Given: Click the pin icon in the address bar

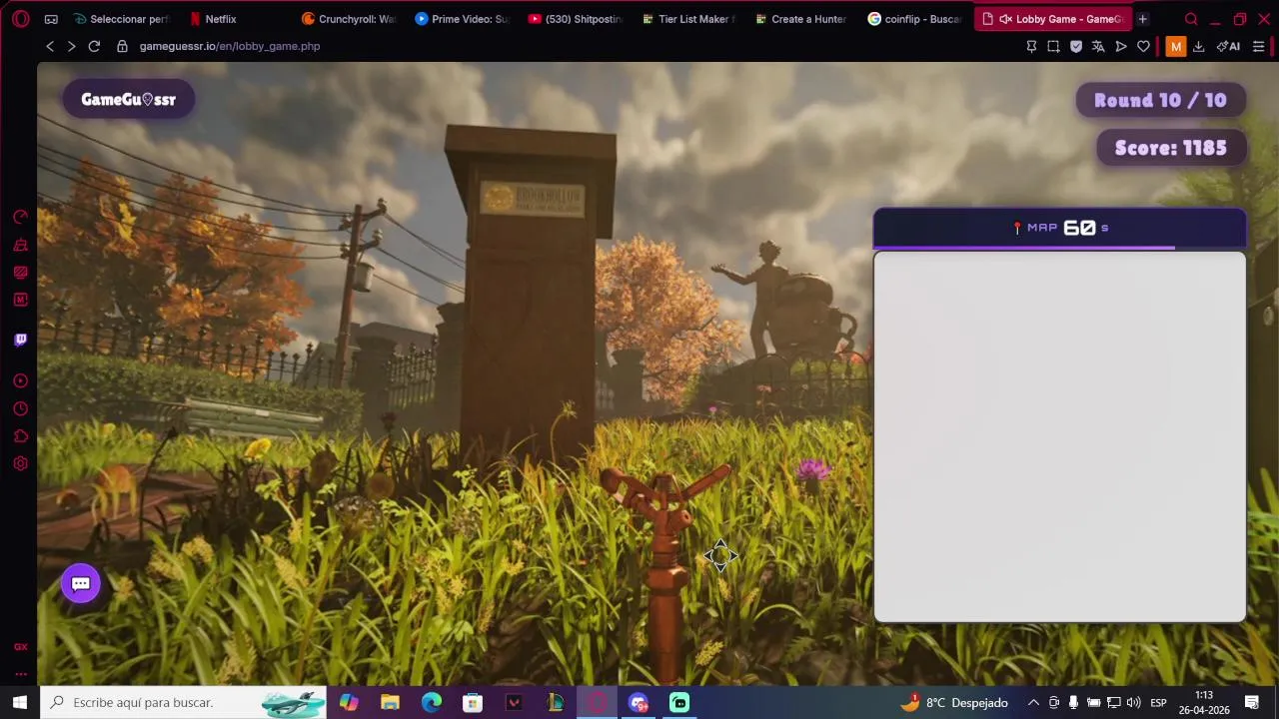Looking at the screenshot, I should click(x=1031, y=46).
